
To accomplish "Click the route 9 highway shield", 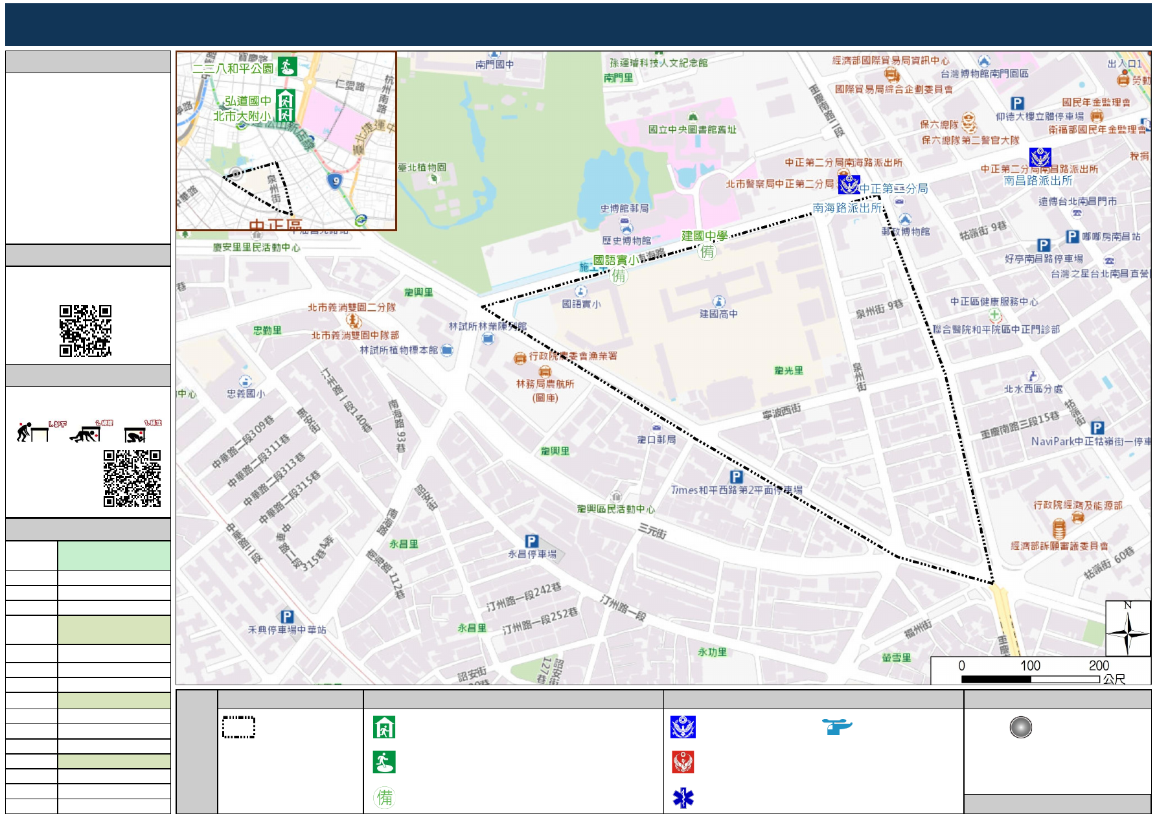I will click(x=334, y=181).
